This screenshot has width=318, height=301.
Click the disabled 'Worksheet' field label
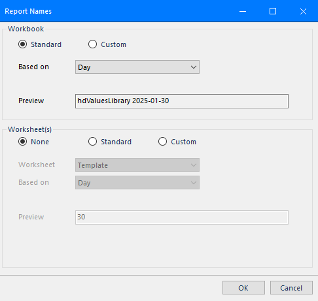pos(37,165)
